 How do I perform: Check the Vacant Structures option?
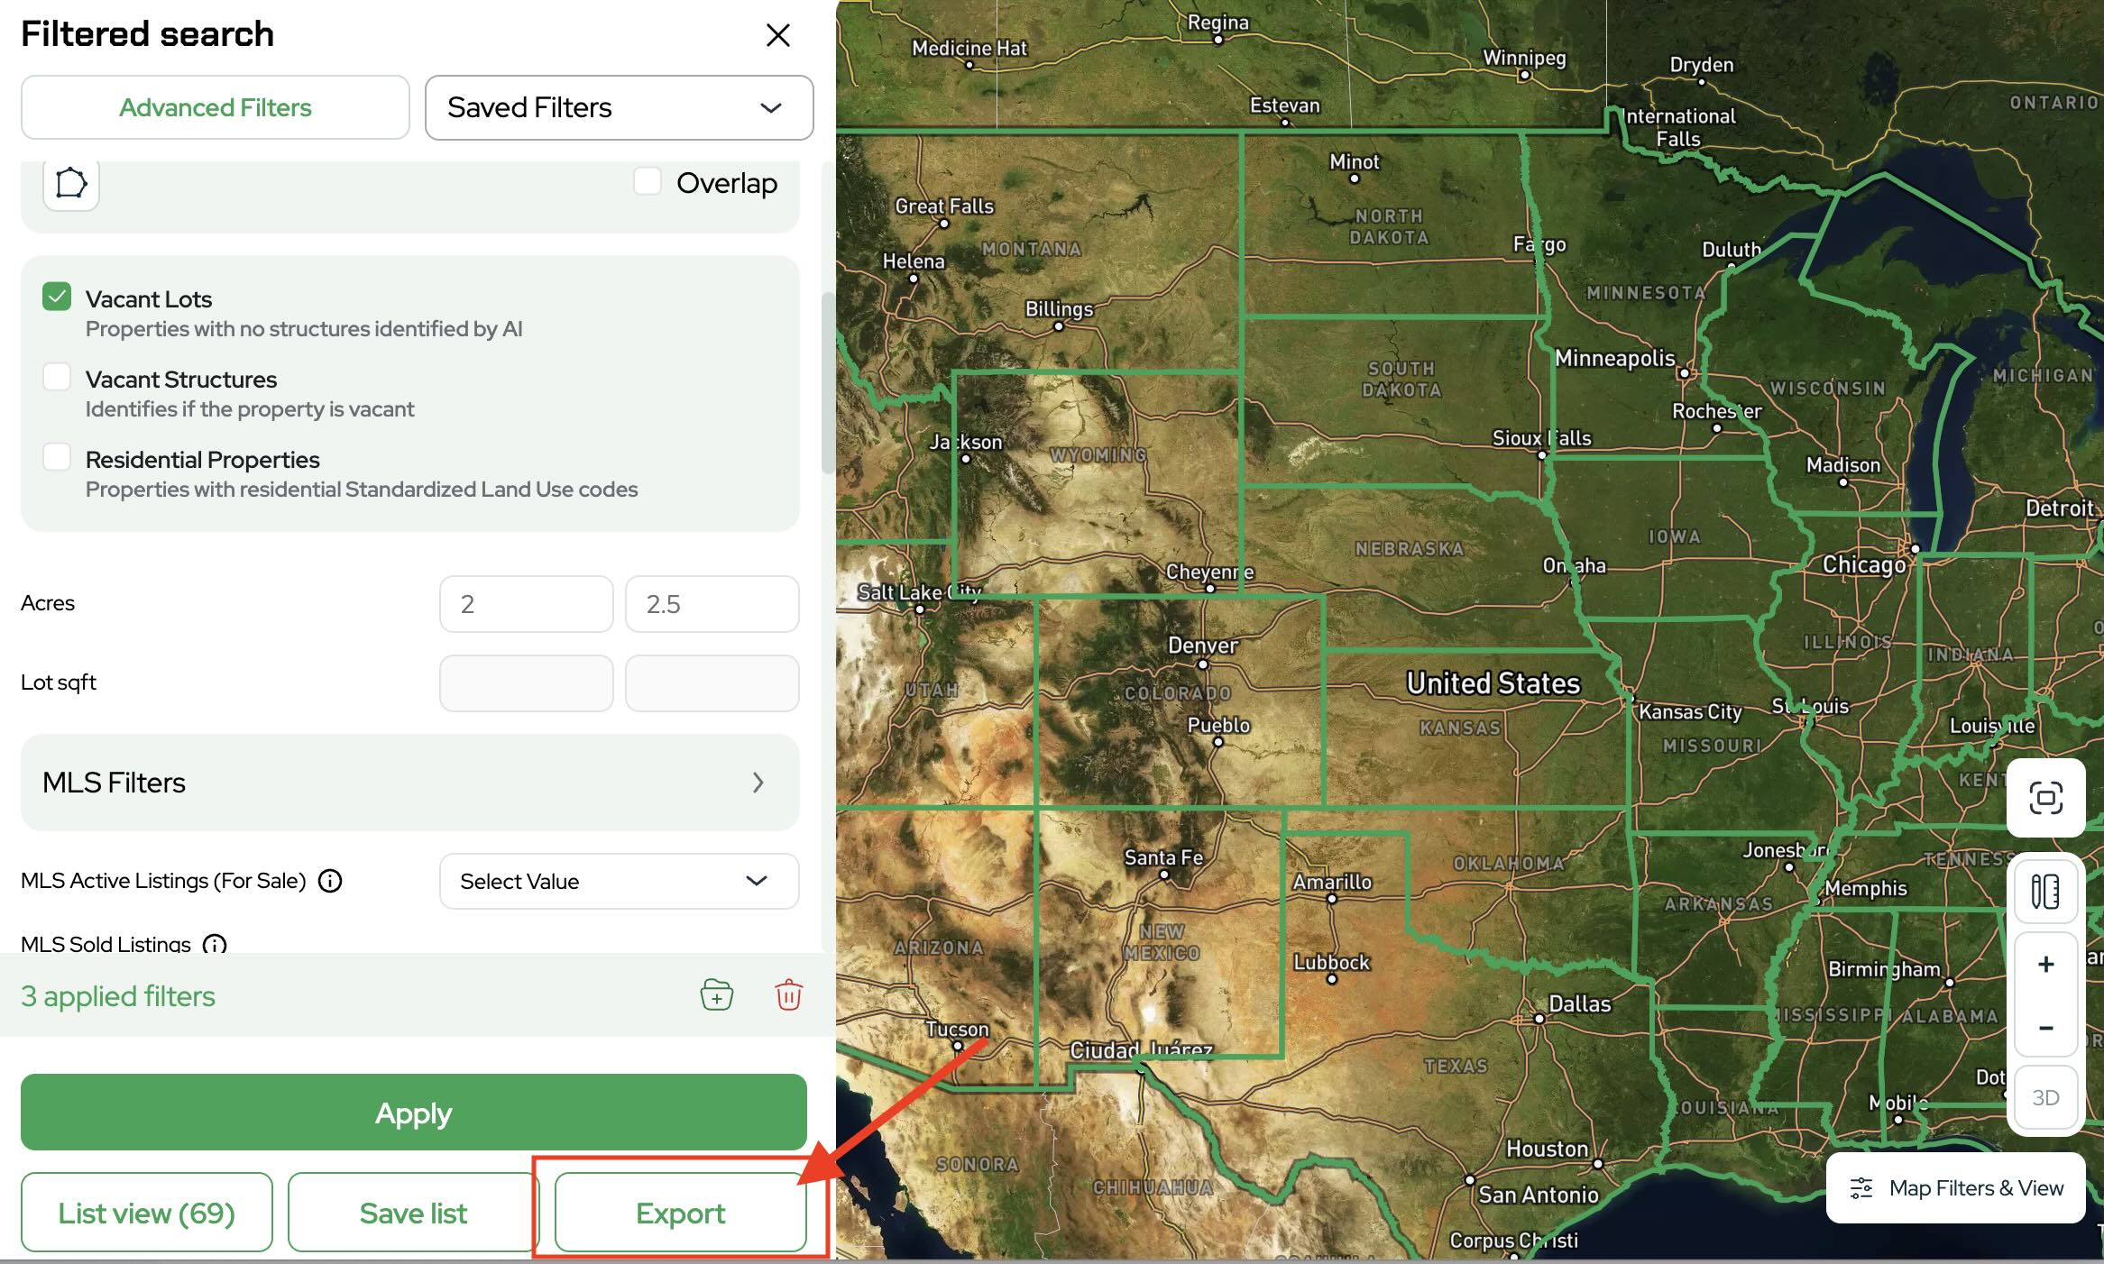coord(57,377)
